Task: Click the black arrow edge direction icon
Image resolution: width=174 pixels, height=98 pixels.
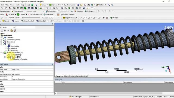Action: point(104,18)
